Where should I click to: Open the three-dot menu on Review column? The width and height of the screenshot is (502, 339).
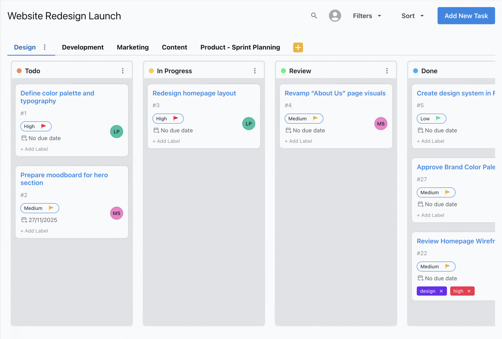tap(387, 71)
